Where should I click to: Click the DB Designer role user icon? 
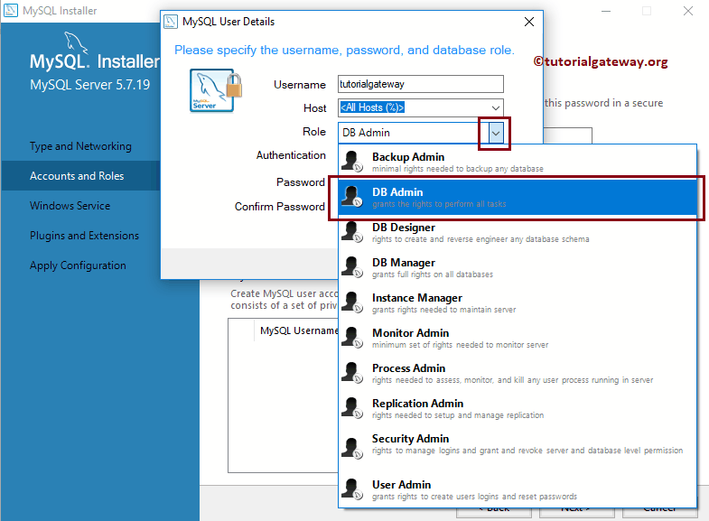click(352, 232)
